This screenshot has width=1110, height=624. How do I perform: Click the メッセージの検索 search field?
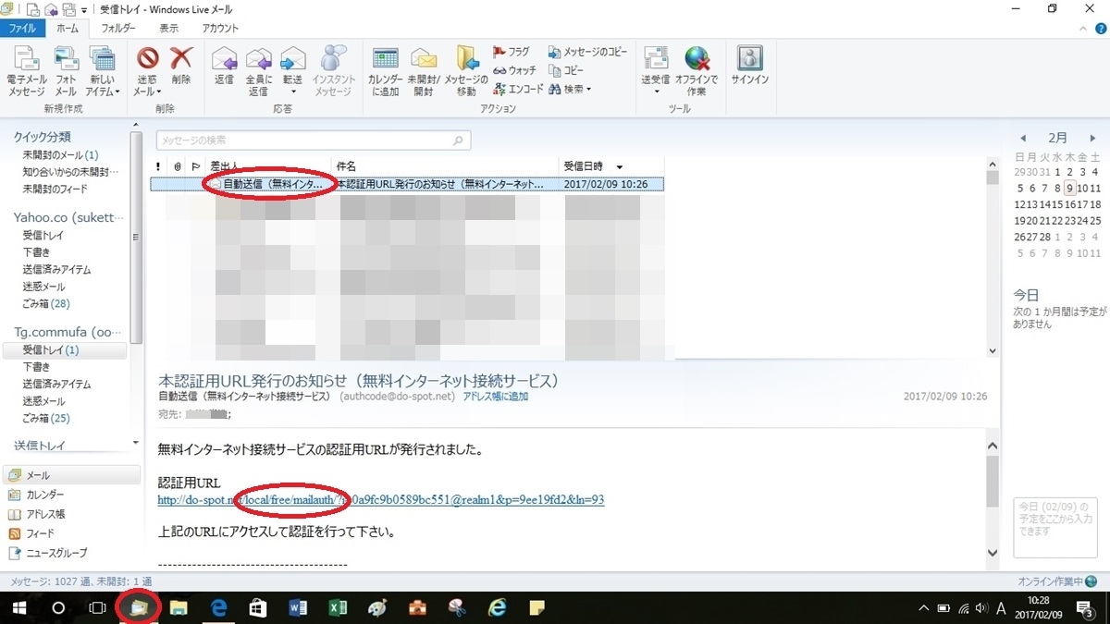[314, 141]
